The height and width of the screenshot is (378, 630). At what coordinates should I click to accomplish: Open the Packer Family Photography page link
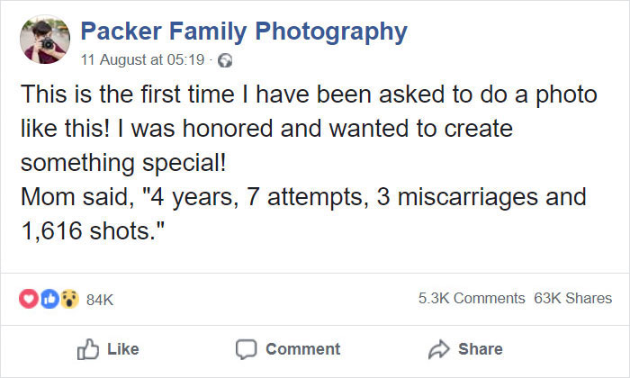(x=243, y=32)
